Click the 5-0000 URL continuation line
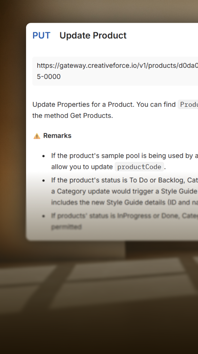The width and height of the screenshot is (198, 354). 49,76
